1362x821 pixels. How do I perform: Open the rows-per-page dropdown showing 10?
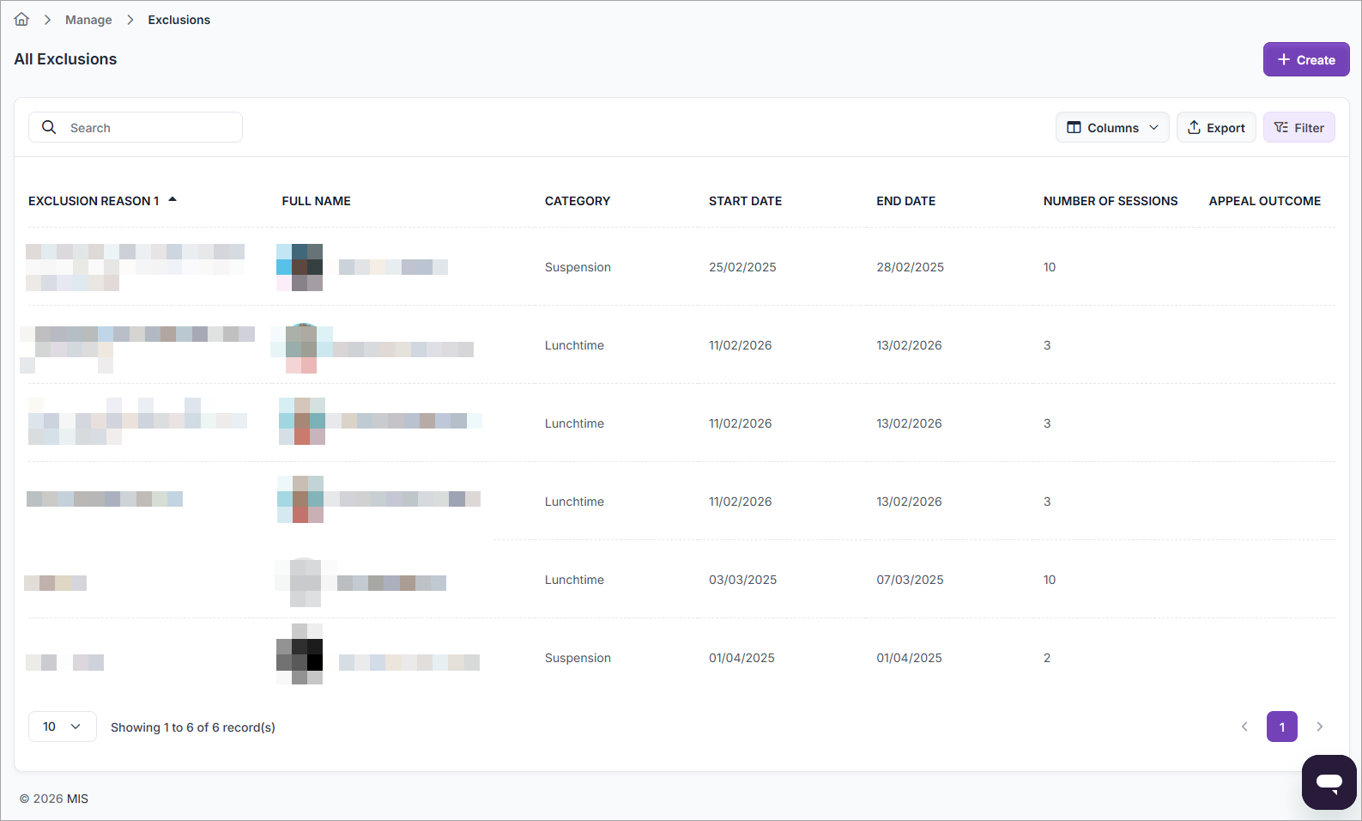pos(62,727)
